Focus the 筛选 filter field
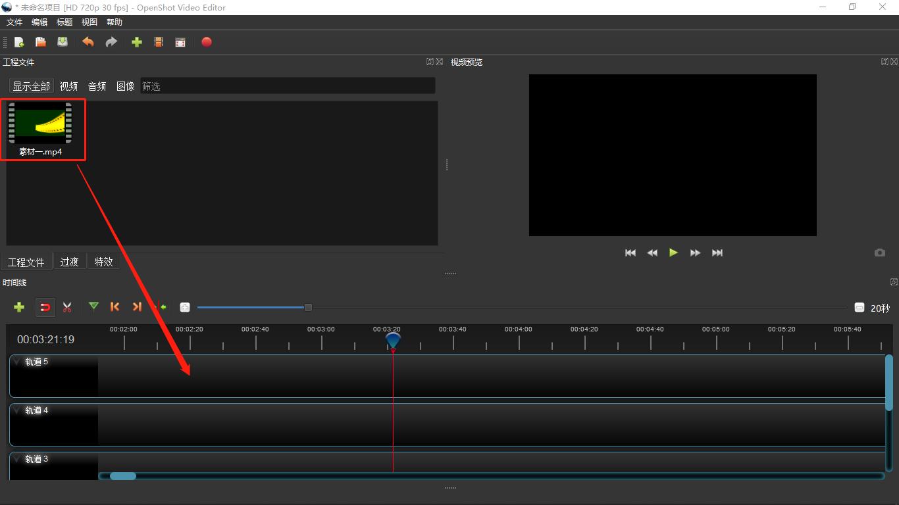The height and width of the screenshot is (505, 899). pyautogui.click(x=288, y=86)
